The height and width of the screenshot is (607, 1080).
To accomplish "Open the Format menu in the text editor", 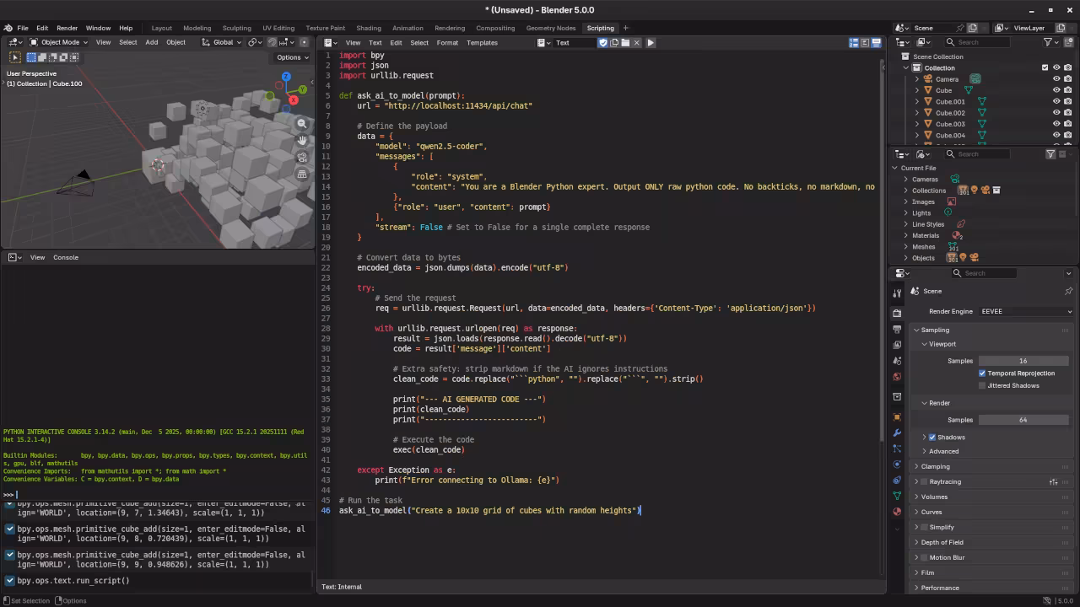I will coord(447,42).
